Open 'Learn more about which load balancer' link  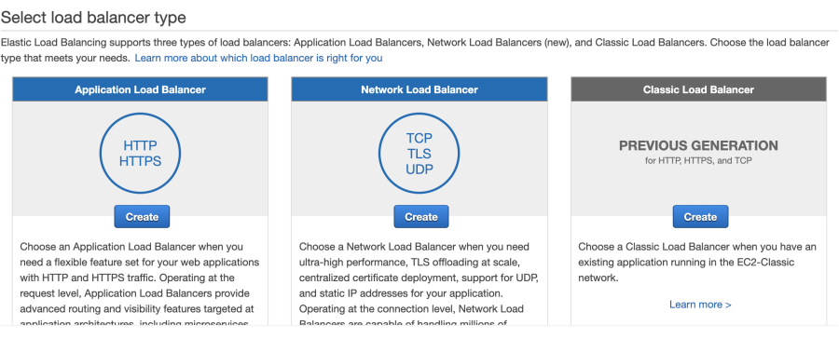click(258, 58)
